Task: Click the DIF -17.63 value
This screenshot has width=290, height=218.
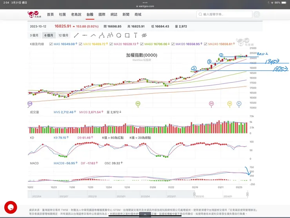Action: (89, 163)
